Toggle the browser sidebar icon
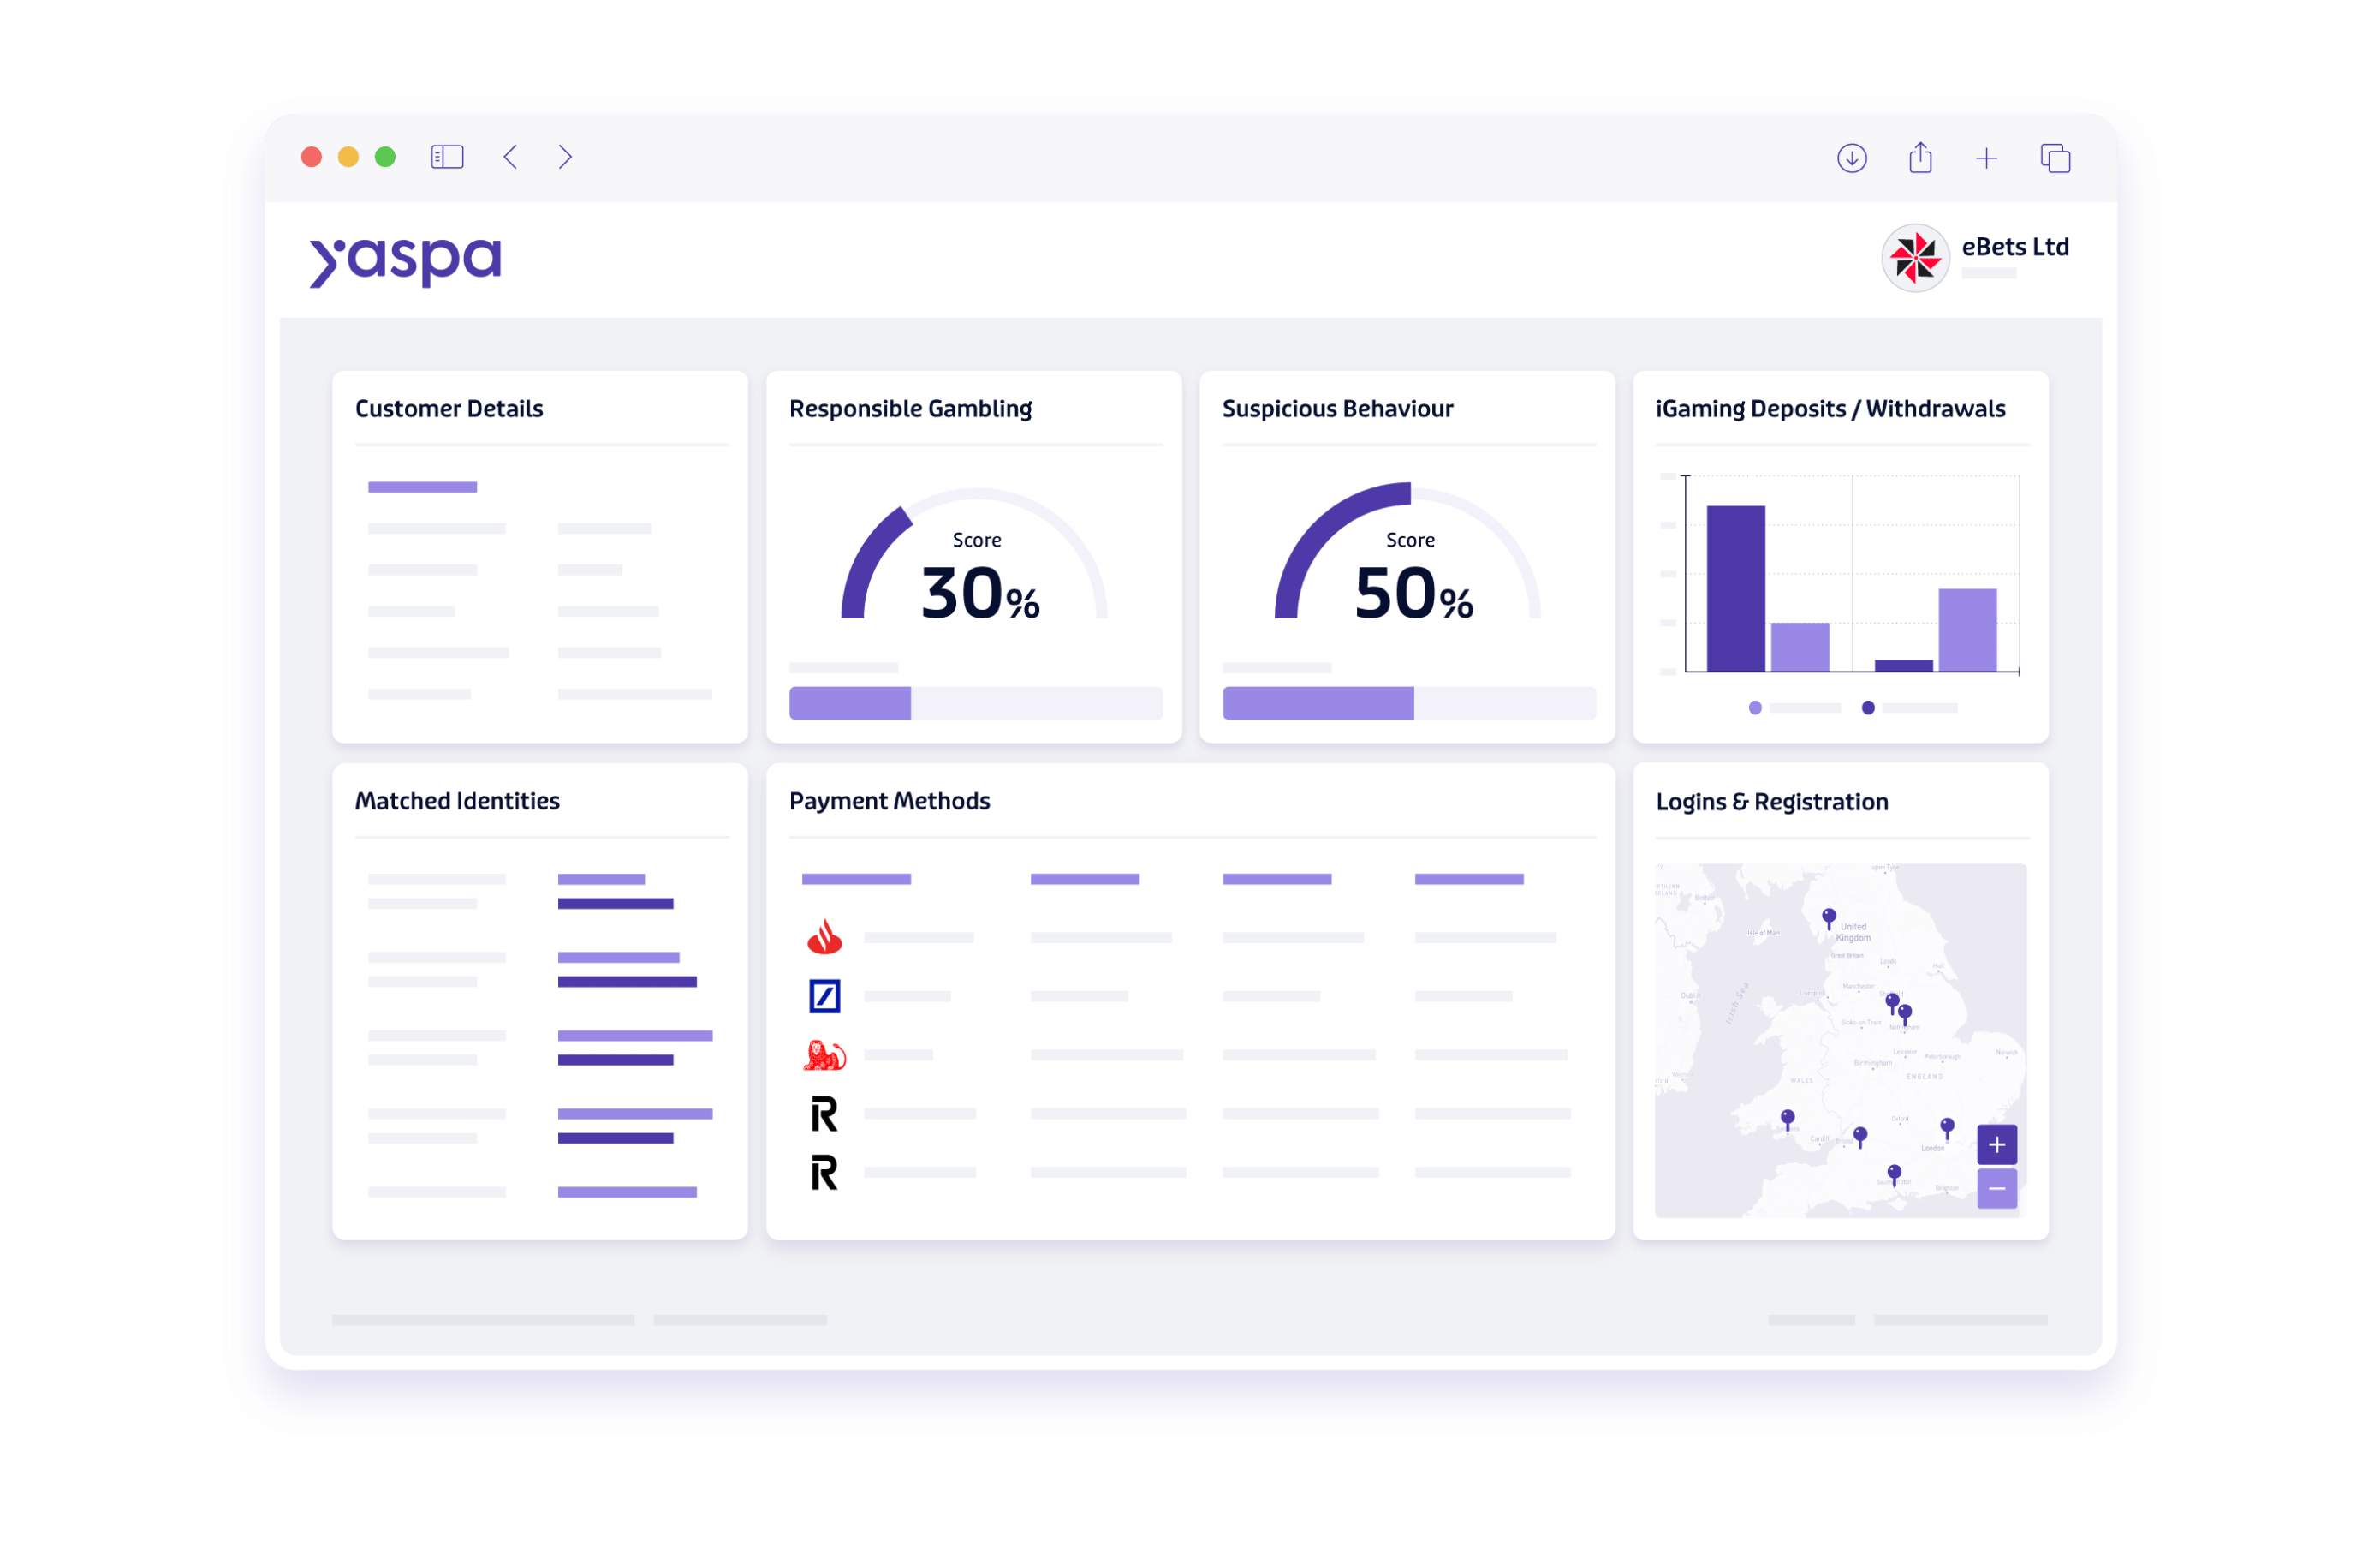This screenshot has height=1559, width=2380. [447, 157]
